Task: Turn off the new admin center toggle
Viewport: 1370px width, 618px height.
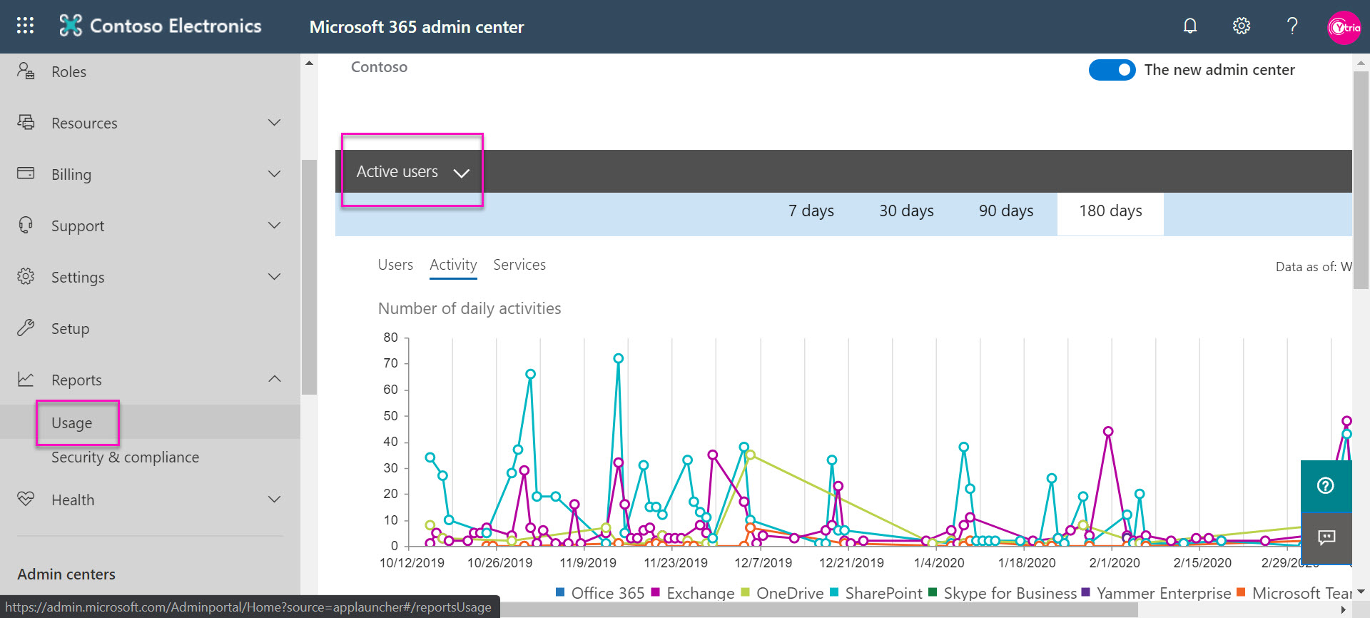Action: point(1112,70)
